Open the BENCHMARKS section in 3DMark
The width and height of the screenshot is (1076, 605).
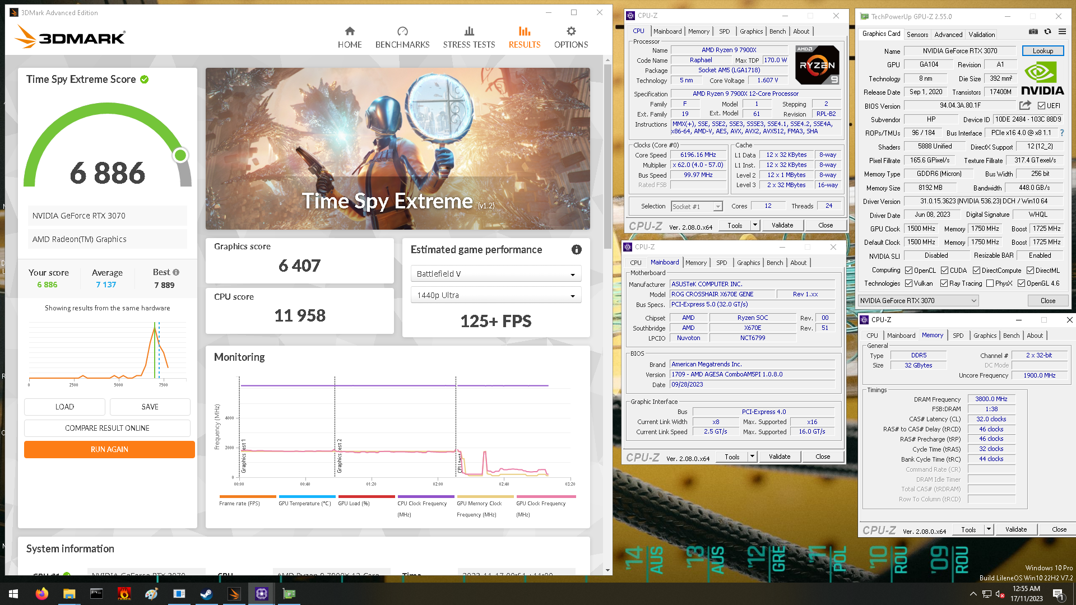point(402,38)
